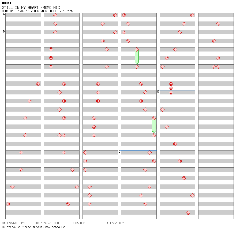The width and height of the screenshot is (240, 235).
Task: Click BPM change marker B
Action: click(4, 31)
